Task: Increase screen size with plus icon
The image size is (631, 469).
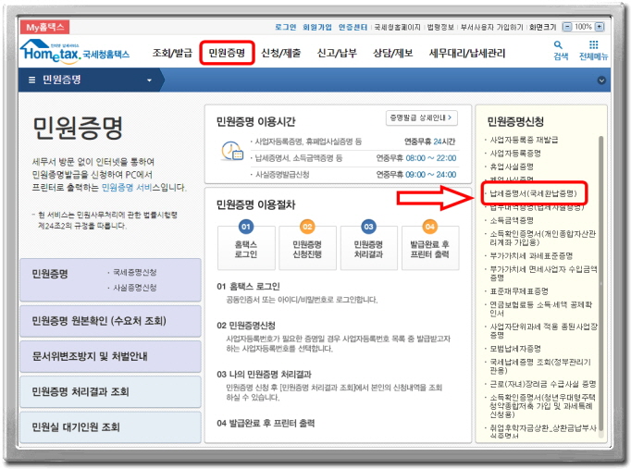Action: pyautogui.click(x=600, y=27)
